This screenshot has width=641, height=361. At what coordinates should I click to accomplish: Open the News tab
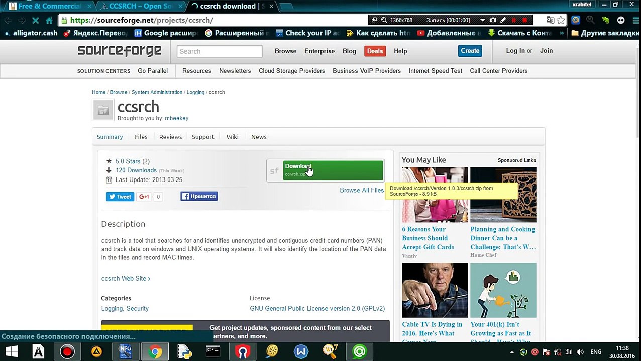pos(259,137)
